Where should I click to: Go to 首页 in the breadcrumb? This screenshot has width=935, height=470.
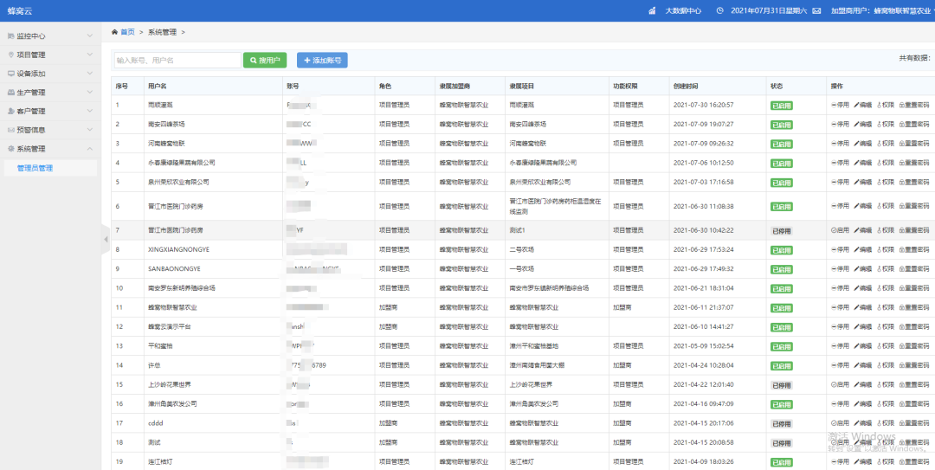click(x=127, y=32)
